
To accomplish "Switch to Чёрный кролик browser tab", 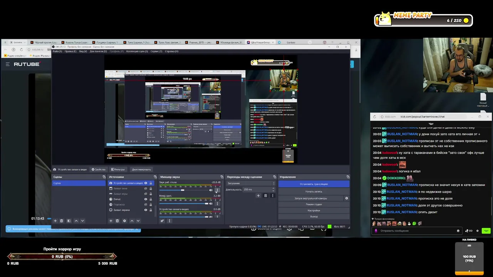I will (x=45, y=42).
